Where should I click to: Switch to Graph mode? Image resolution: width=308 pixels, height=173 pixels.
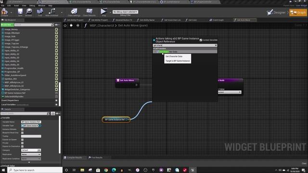298,12
